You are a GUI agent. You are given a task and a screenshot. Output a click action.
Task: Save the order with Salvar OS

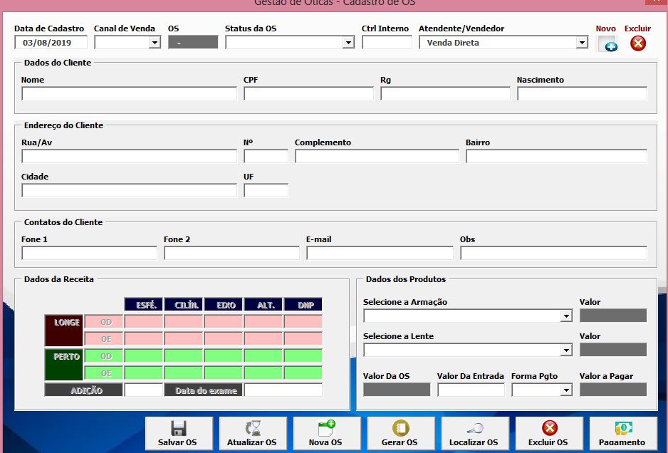coord(179,434)
